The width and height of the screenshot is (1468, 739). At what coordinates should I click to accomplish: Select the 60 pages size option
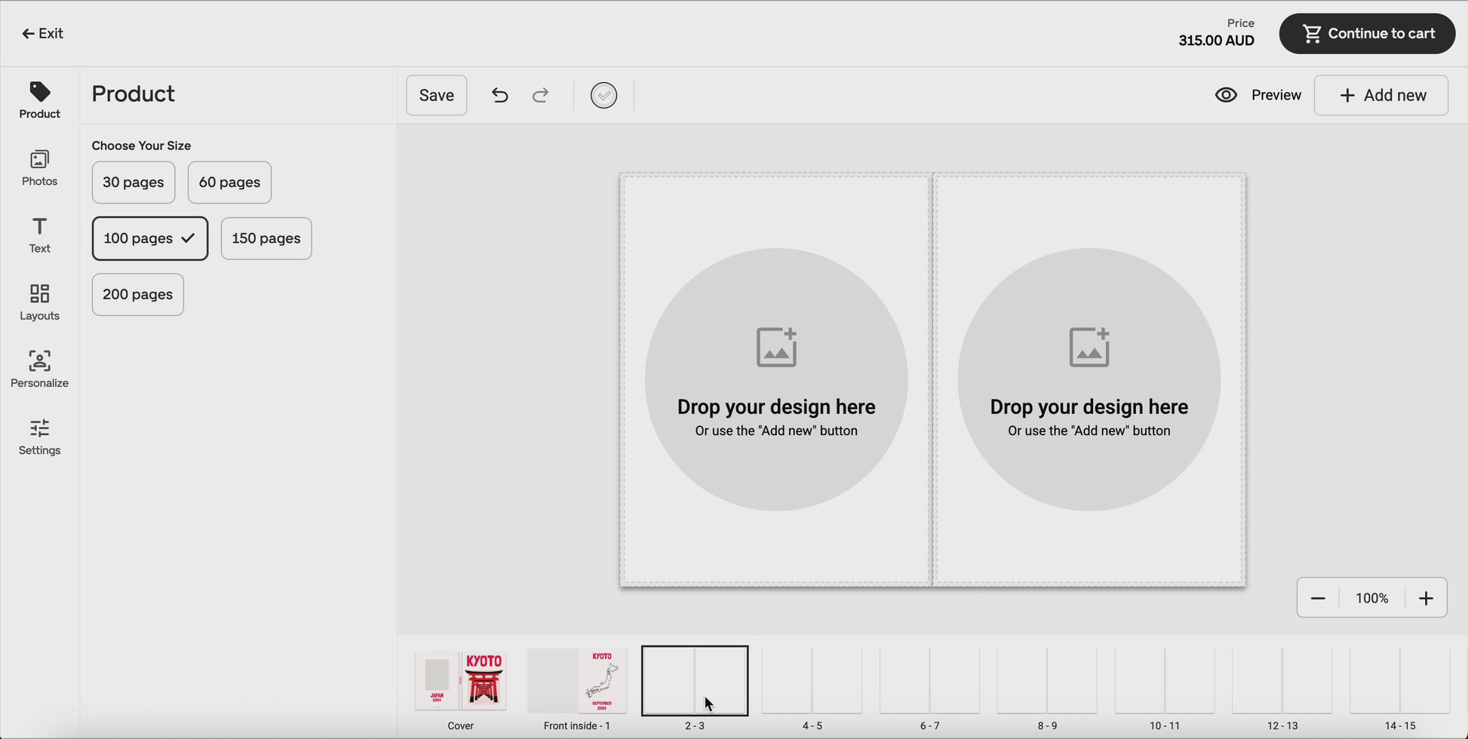(229, 182)
